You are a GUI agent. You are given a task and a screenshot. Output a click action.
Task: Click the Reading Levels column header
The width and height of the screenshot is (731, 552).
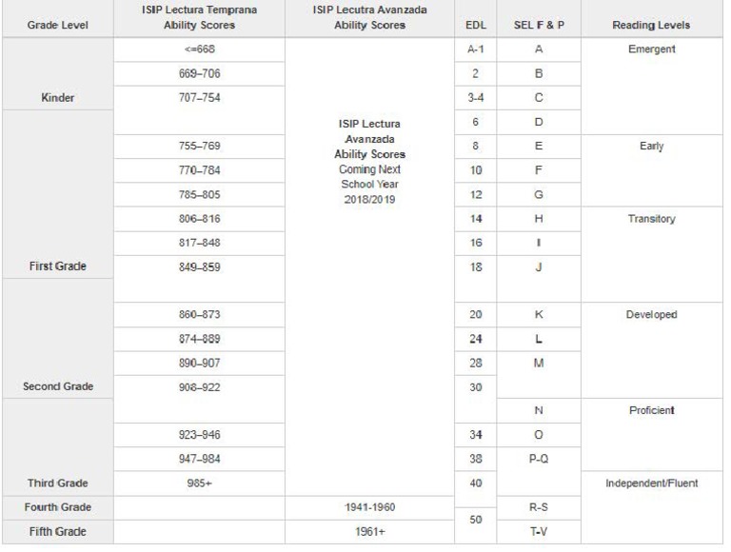[652, 25]
